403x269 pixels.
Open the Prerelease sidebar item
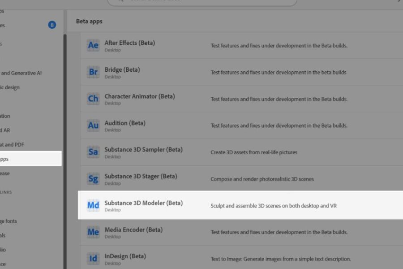tap(4, 174)
